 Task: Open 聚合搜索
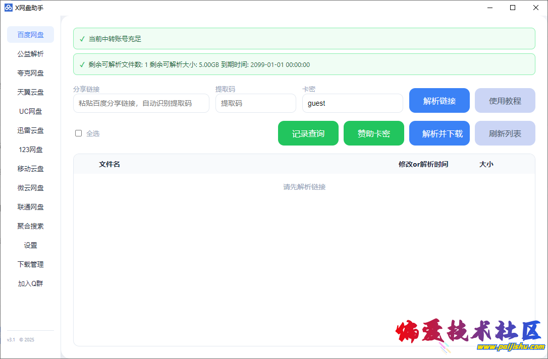click(30, 226)
